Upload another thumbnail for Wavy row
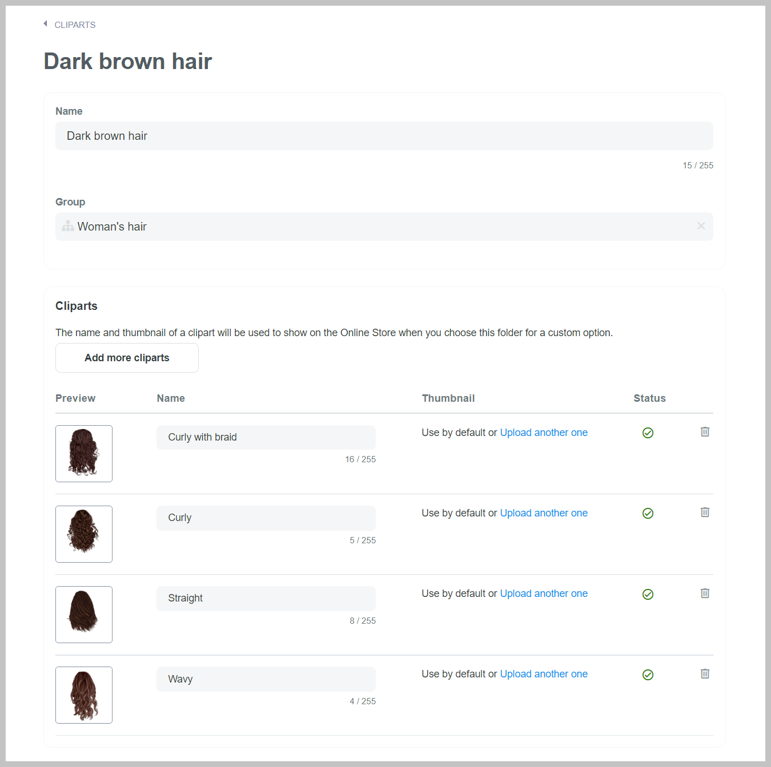 click(x=544, y=674)
